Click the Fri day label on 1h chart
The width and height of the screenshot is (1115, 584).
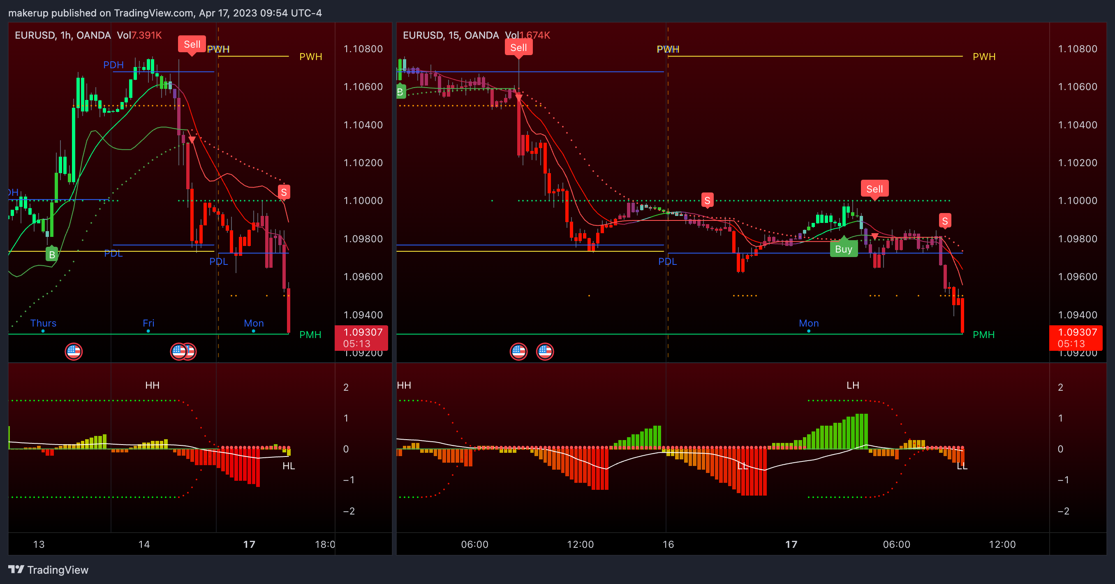tap(148, 323)
